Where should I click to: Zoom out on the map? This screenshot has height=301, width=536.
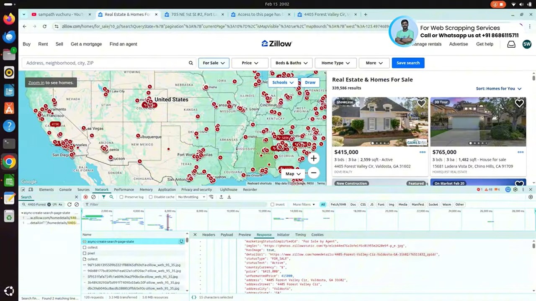tap(313, 173)
